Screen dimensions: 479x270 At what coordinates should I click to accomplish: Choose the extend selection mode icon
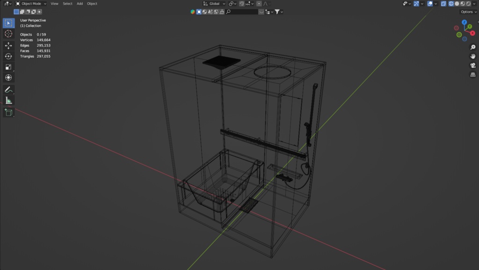22,12
